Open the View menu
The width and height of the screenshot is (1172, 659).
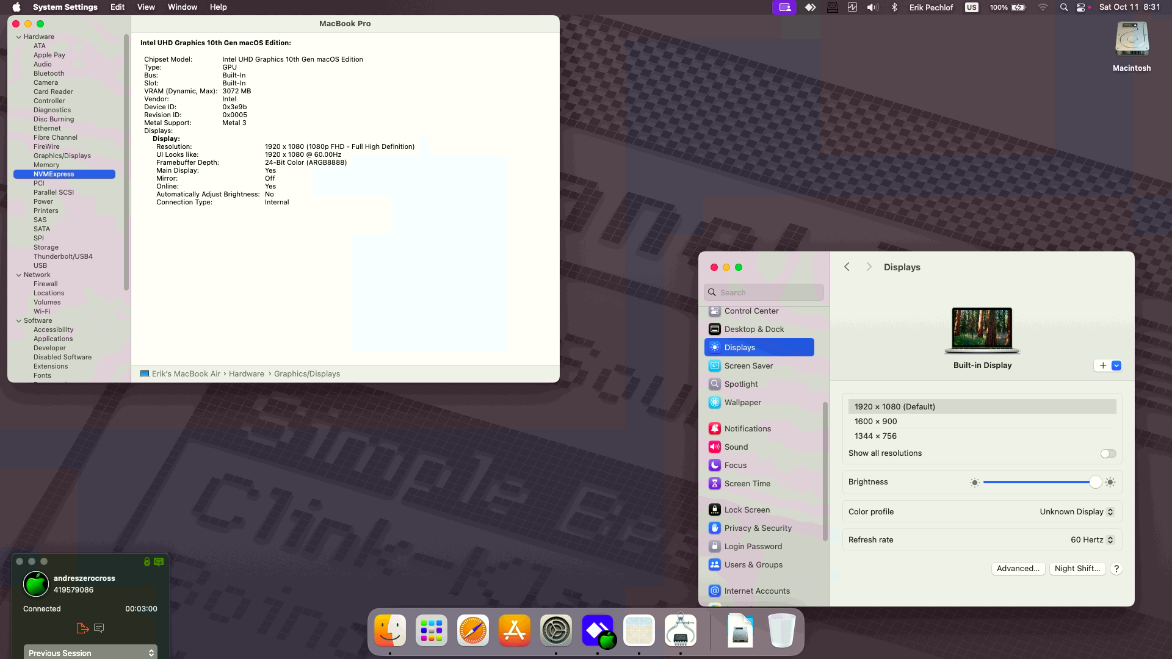[146, 7]
